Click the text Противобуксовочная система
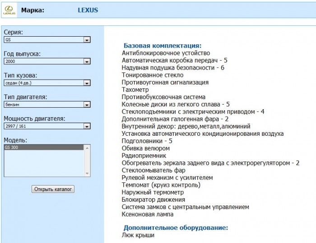 click(163, 97)
